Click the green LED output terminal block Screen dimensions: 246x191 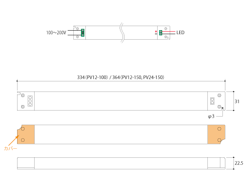click(161, 33)
